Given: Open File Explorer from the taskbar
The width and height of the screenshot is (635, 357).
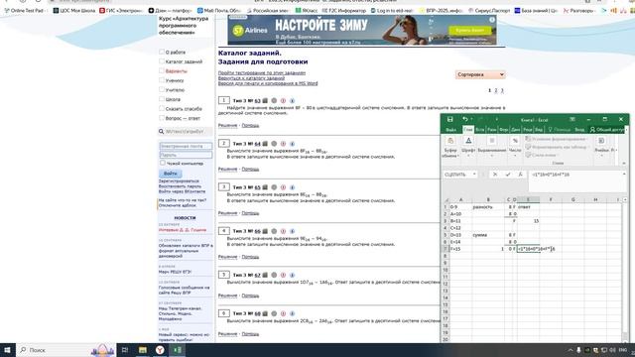Looking at the screenshot, I should (143, 350).
